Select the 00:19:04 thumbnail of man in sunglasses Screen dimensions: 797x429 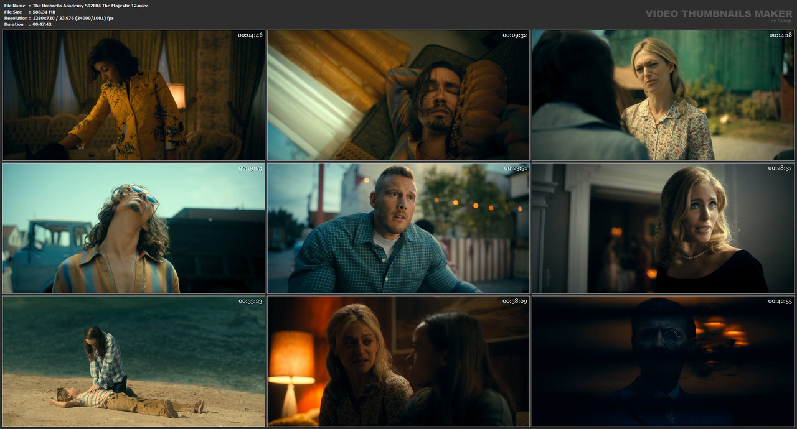(134, 228)
